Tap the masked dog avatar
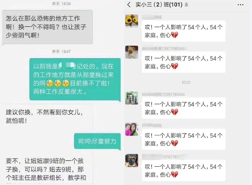252x185 pixels. (x=132, y=160)
